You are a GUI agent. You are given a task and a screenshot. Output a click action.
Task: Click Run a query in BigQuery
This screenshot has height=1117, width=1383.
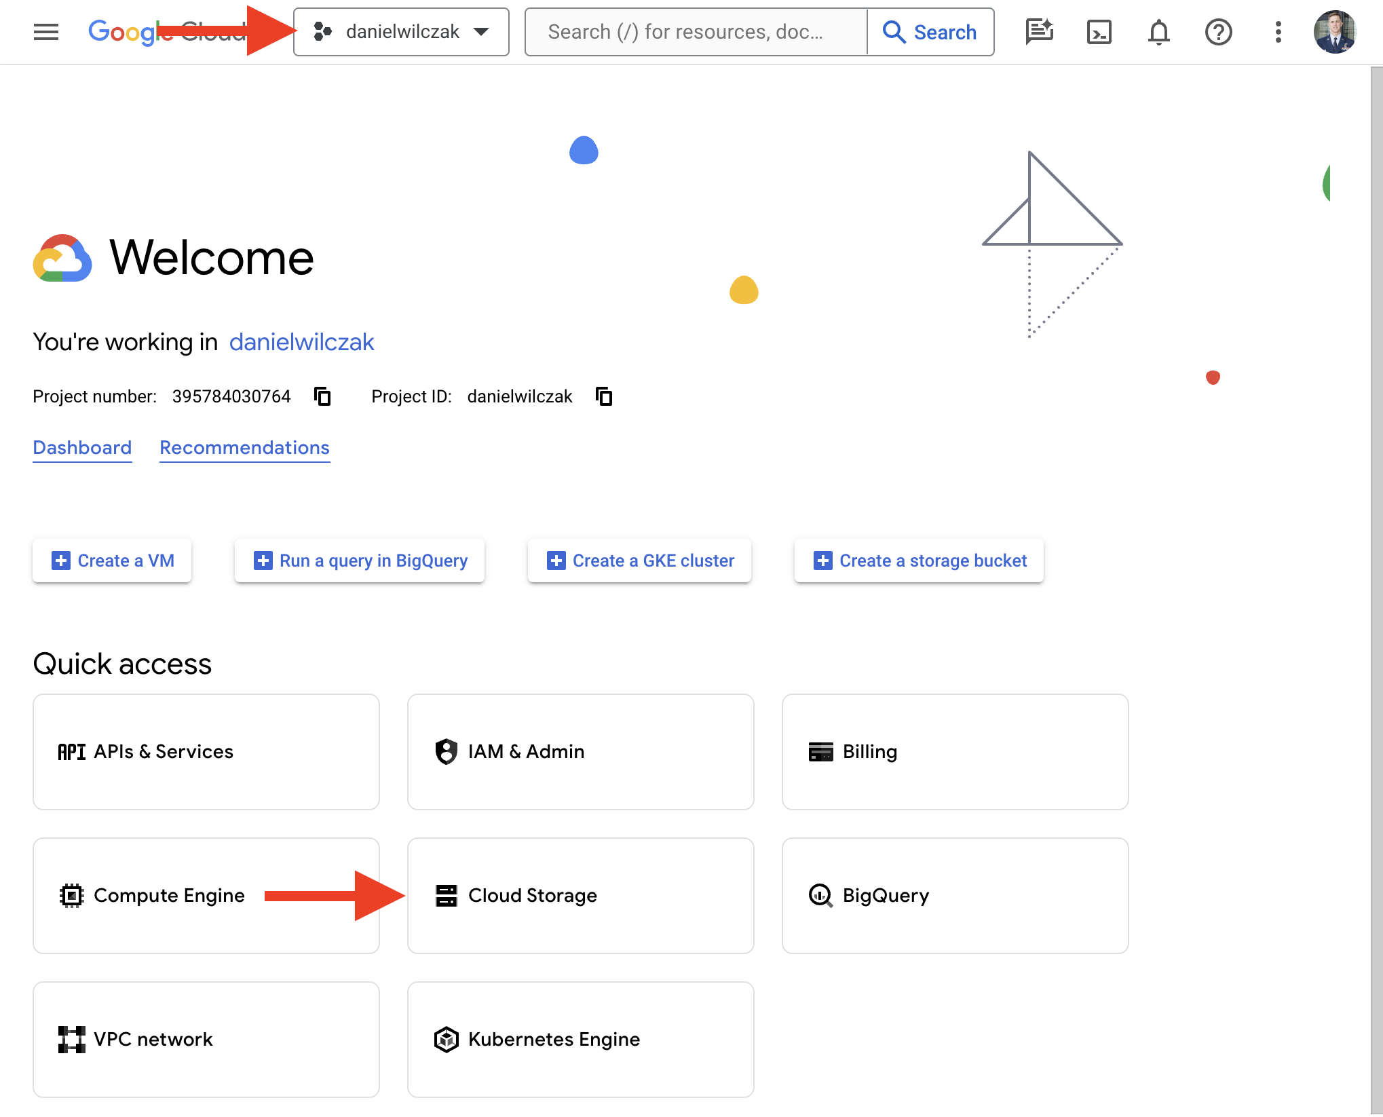360,561
